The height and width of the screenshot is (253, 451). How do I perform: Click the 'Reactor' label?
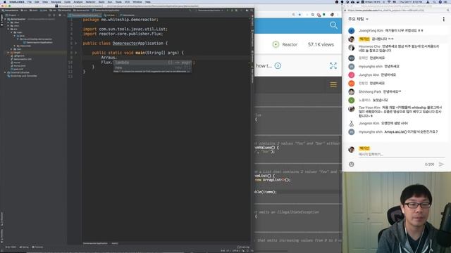pyautogui.click(x=290, y=44)
